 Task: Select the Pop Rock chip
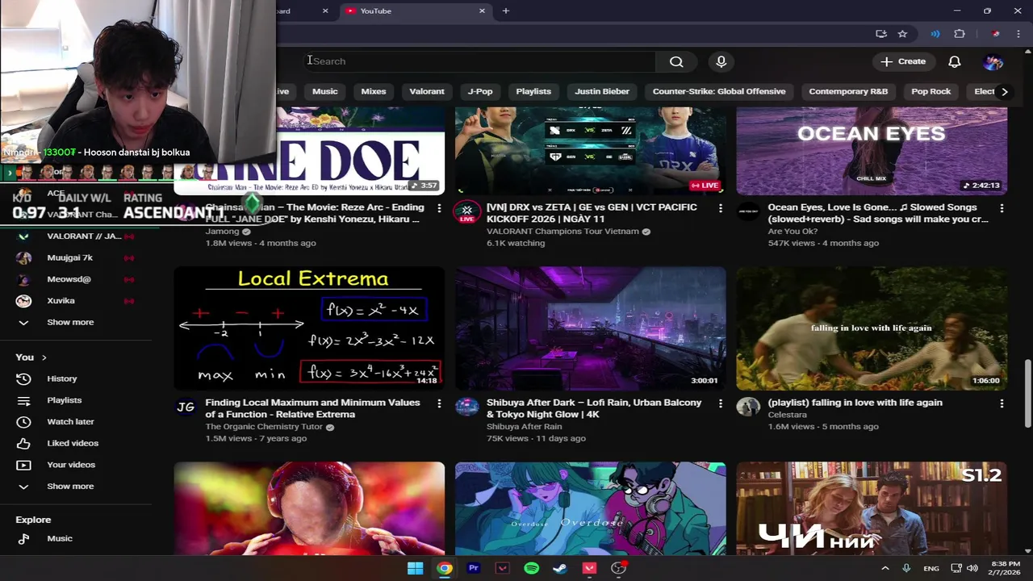pos(931,91)
